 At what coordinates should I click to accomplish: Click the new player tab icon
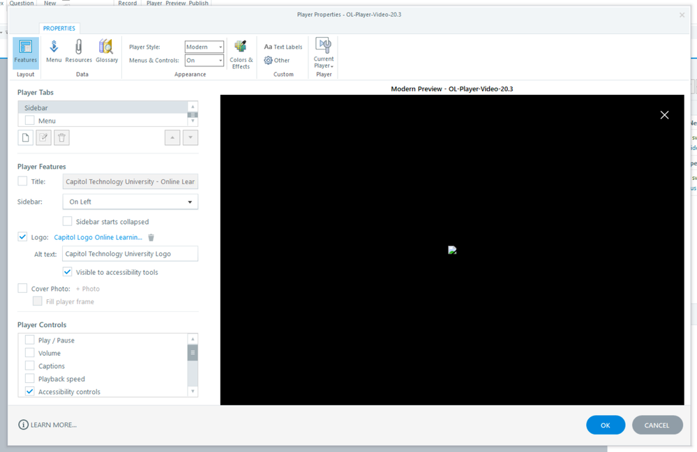click(x=26, y=137)
